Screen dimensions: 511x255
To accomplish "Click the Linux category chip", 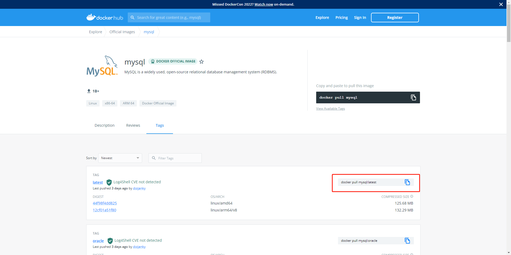I will pyautogui.click(x=93, y=103).
